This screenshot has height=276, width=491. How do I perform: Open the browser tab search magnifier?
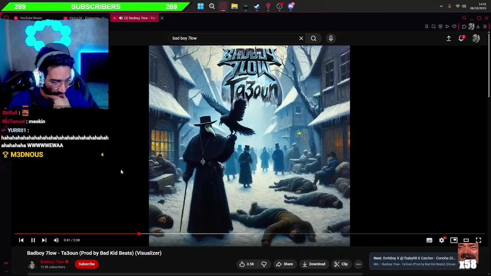464,18
